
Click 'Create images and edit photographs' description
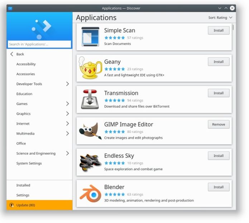click(x=133, y=138)
